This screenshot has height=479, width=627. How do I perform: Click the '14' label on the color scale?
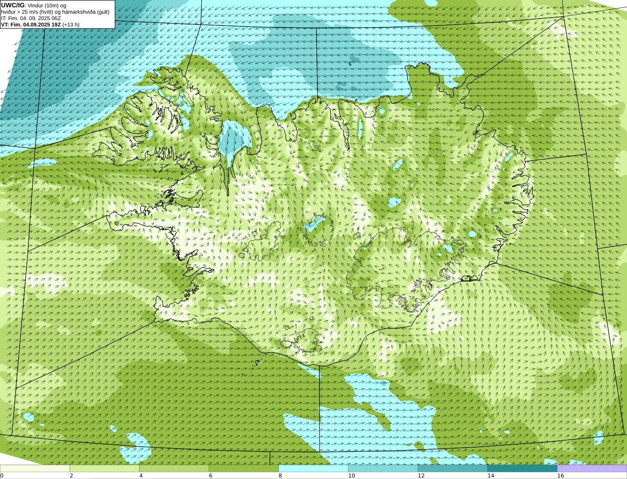(x=491, y=476)
